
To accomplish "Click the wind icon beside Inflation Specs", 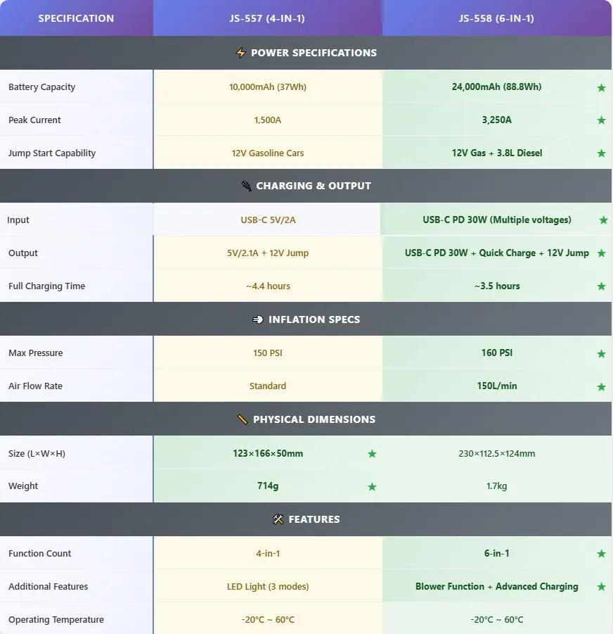I will (x=258, y=319).
